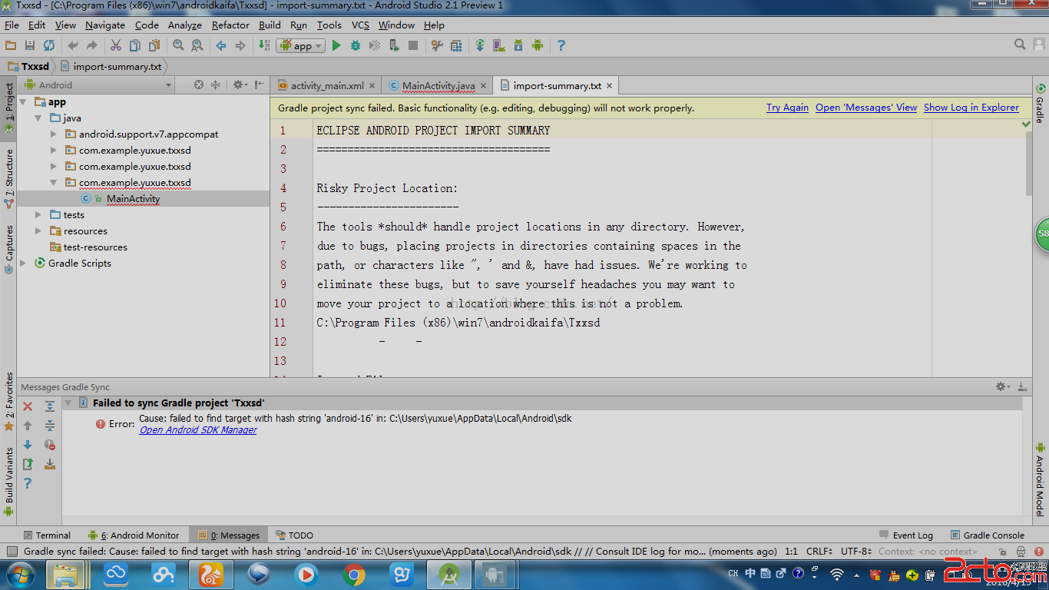The width and height of the screenshot is (1049, 590).
Task: Click the blue question mark in the Messages panel
Action: (x=28, y=483)
